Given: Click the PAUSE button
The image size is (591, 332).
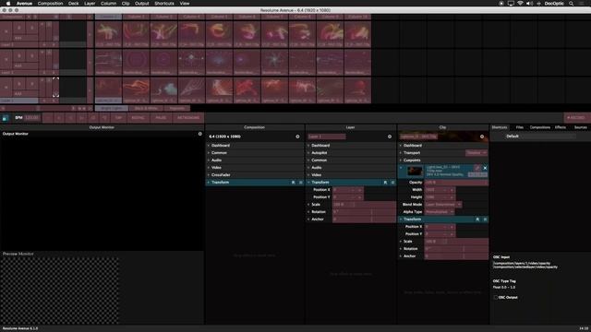Looking at the screenshot, I should [161, 118].
